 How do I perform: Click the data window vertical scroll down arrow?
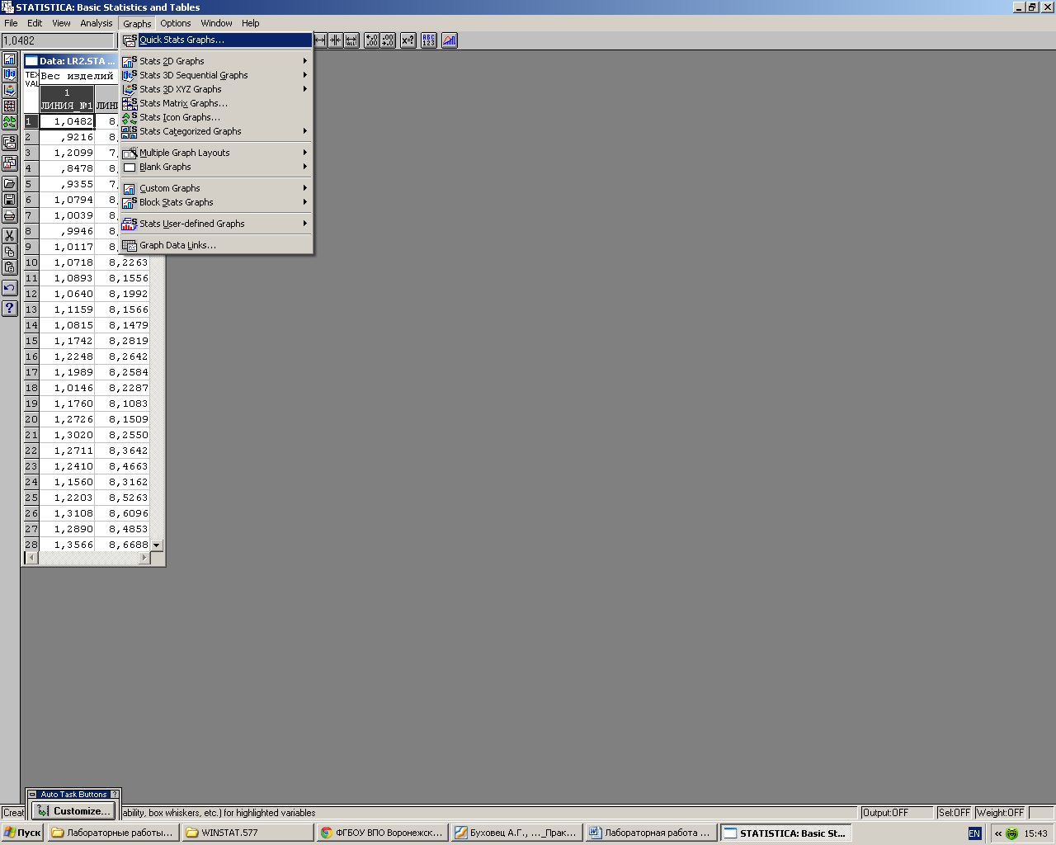point(157,545)
